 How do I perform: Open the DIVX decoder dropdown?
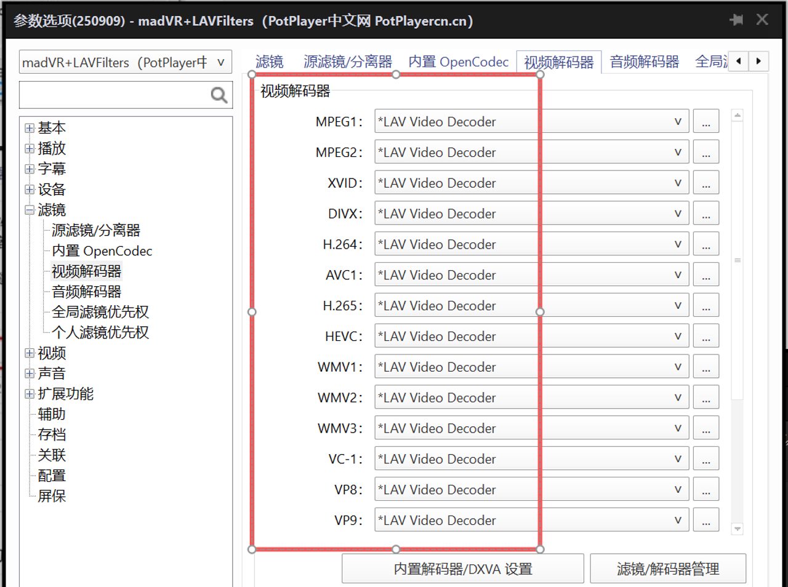(x=532, y=214)
